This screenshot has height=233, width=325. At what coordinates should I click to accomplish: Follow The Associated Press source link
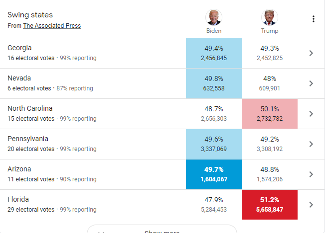click(52, 26)
